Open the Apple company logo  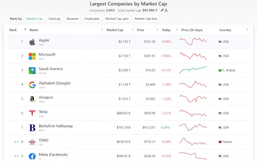[32, 42]
